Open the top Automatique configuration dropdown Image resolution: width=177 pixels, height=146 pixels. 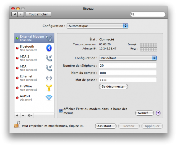pos(97,26)
